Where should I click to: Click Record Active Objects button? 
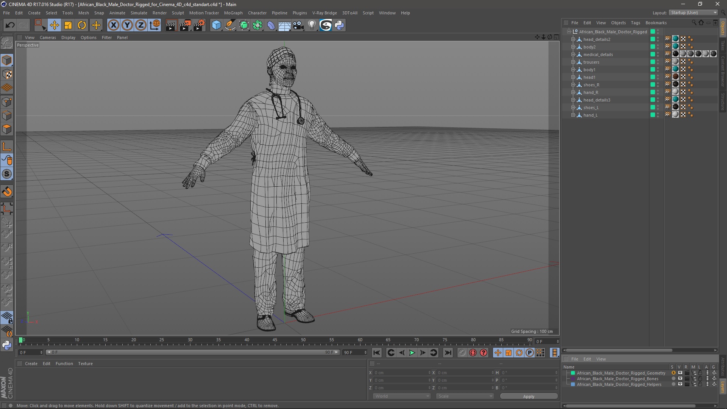(462, 353)
